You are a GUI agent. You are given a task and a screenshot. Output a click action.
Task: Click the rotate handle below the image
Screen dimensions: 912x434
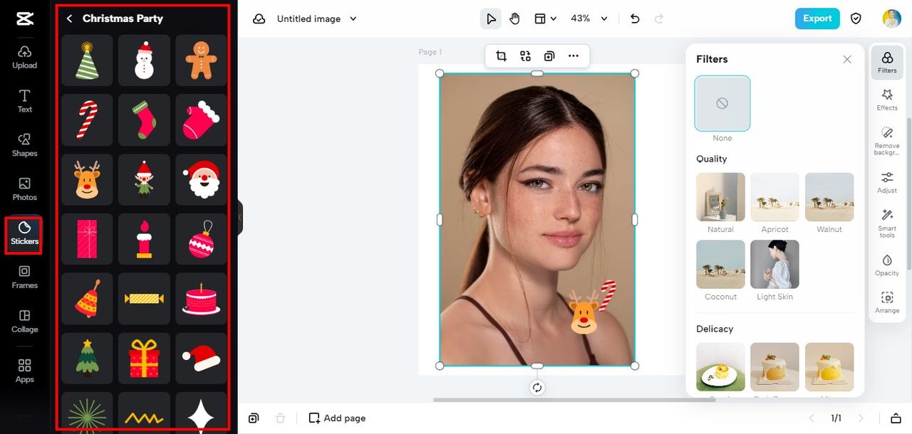click(537, 388)
